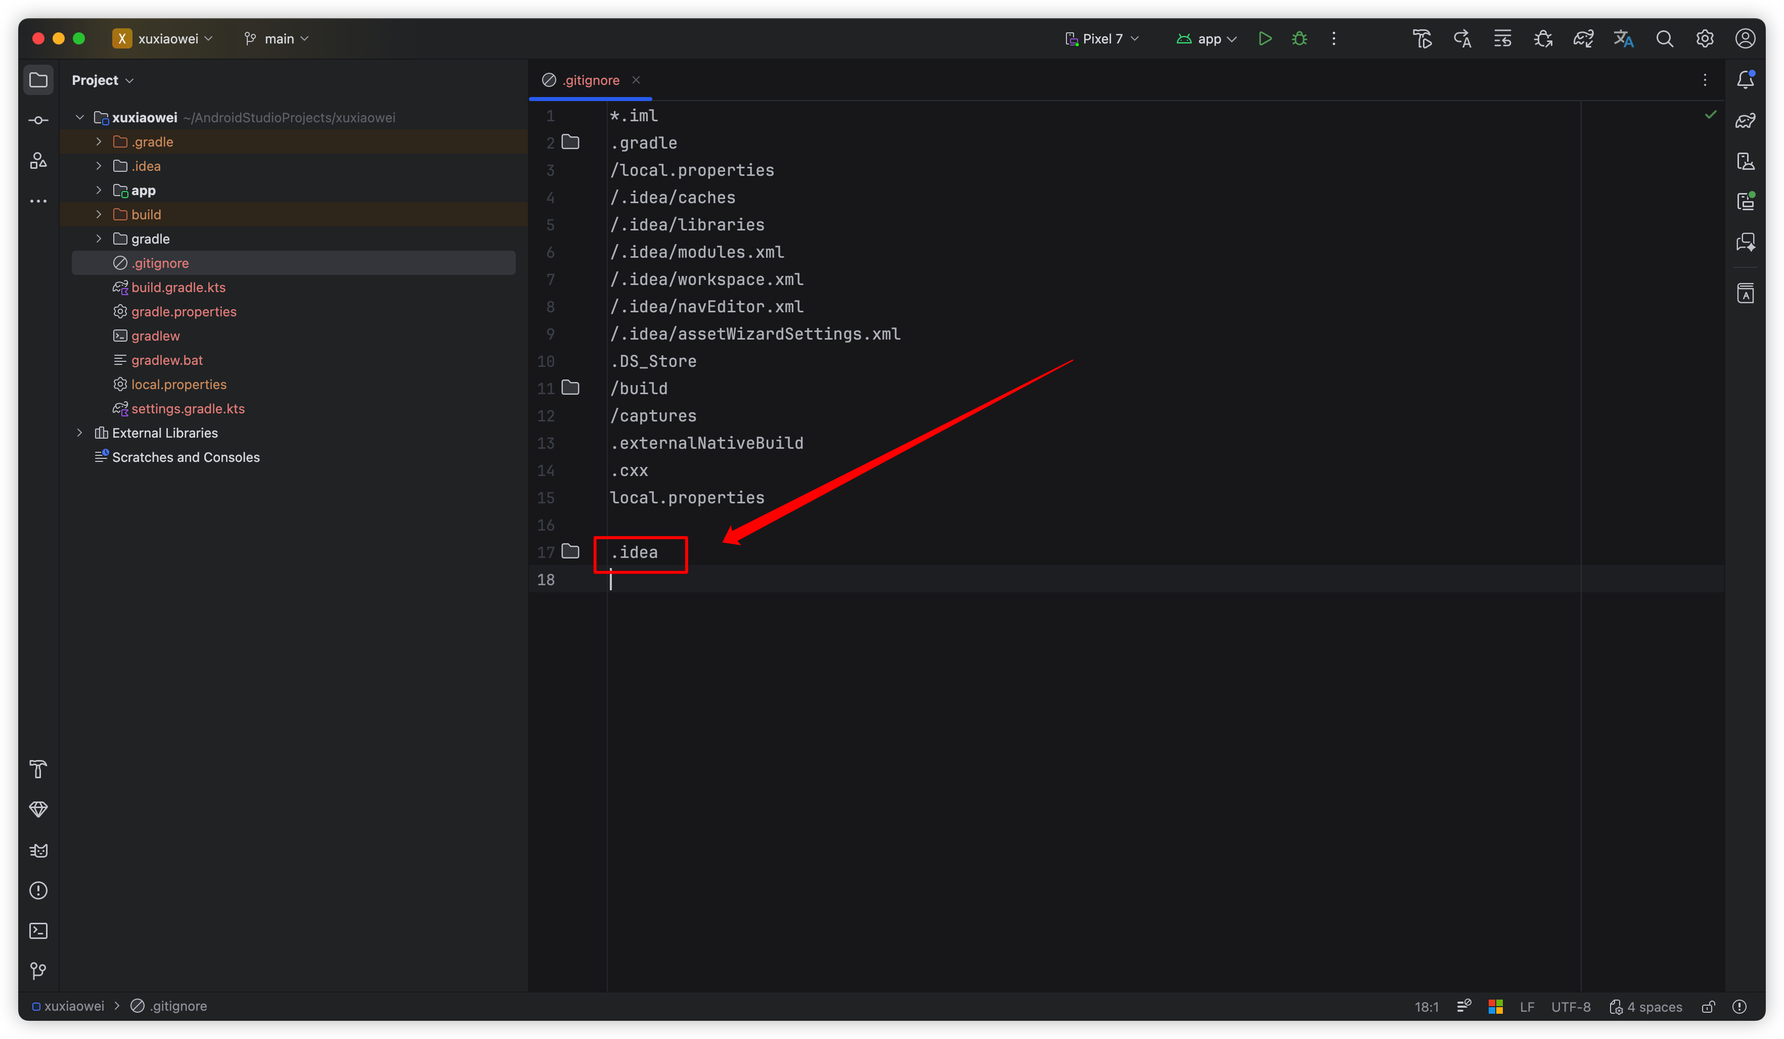Click the UTF-8 encoding in the status bar

(x=1570, y=1007)
